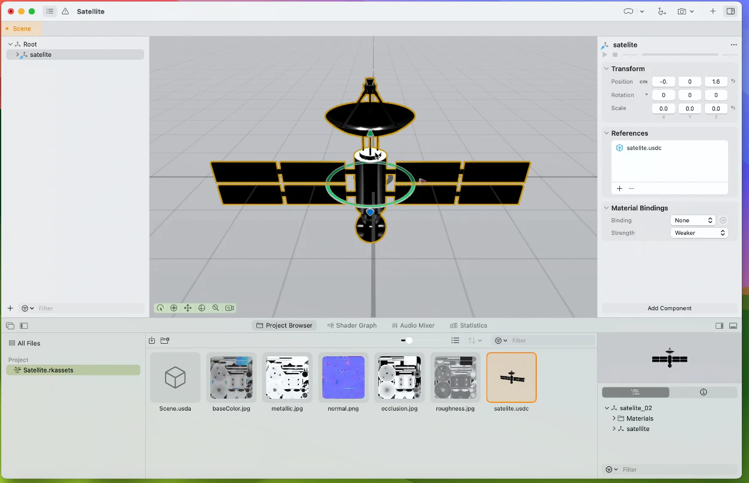Viewport: 749px width, 483px height.
Task: Switch to the Scene tab
Action: click(x=22, y=29)
